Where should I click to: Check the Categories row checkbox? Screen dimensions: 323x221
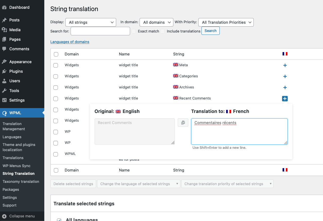pyautogui.click(x=56, y=76)
